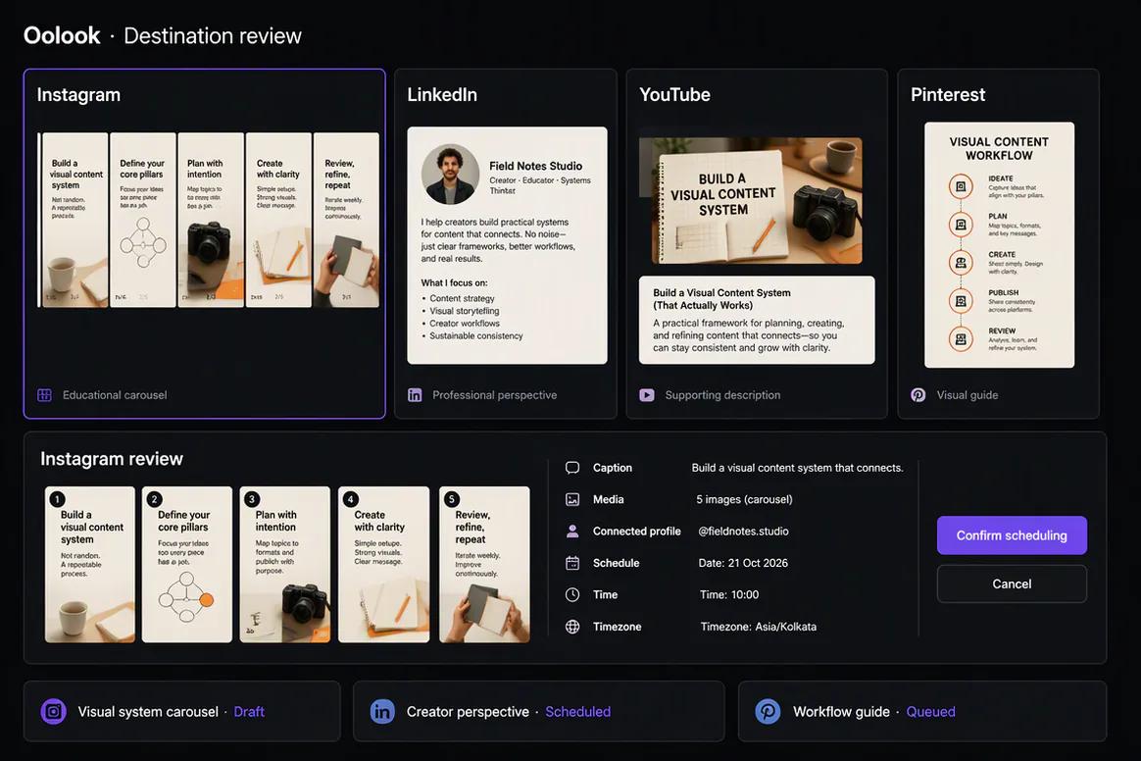Click Instagram card preview Build a visual content system

(74, 220)
